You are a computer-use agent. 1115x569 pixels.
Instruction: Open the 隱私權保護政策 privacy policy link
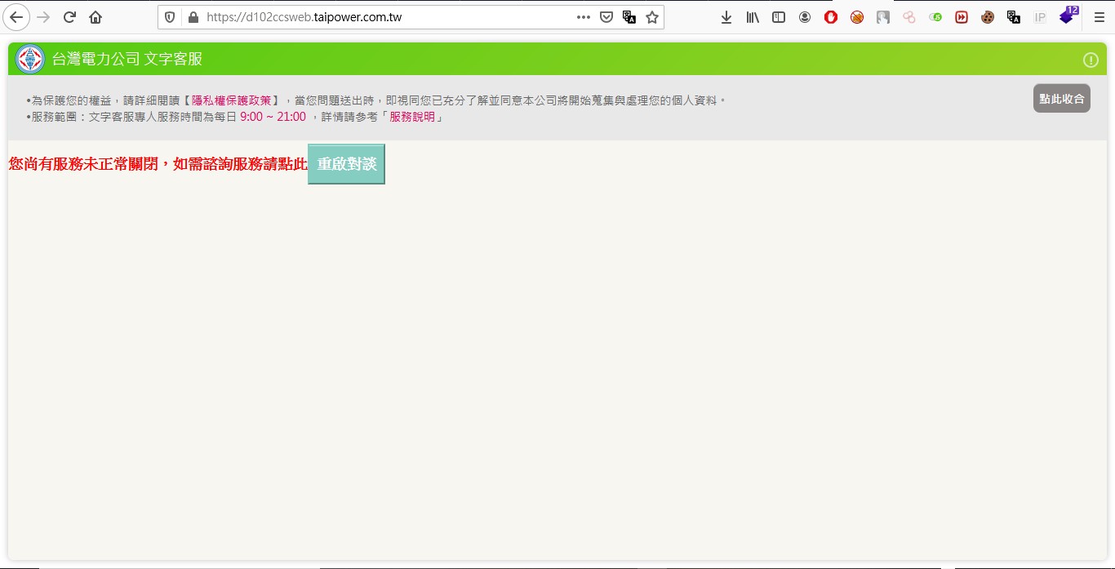231,100
